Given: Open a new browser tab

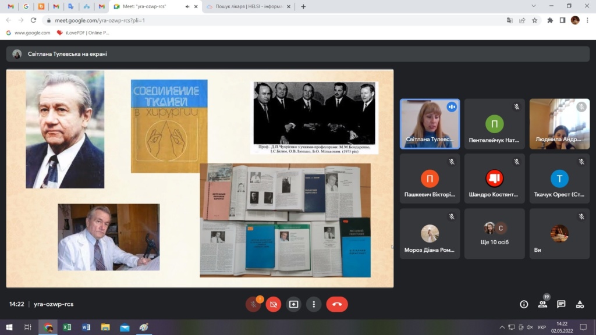Looking at the screenshot, I should (303, 6).
